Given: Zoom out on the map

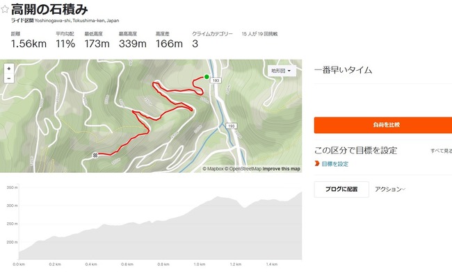Looking at the screenshot, I should click(x=9, y=78).
